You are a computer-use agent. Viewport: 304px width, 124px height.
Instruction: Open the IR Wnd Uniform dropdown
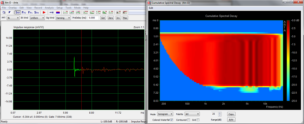coord(37,18)
